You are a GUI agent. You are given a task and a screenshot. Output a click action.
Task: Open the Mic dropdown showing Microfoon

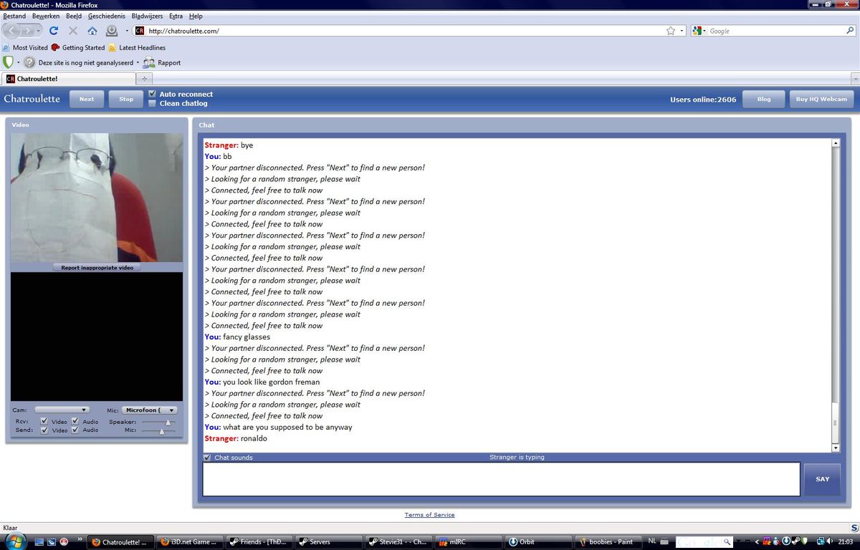(149, 410)
